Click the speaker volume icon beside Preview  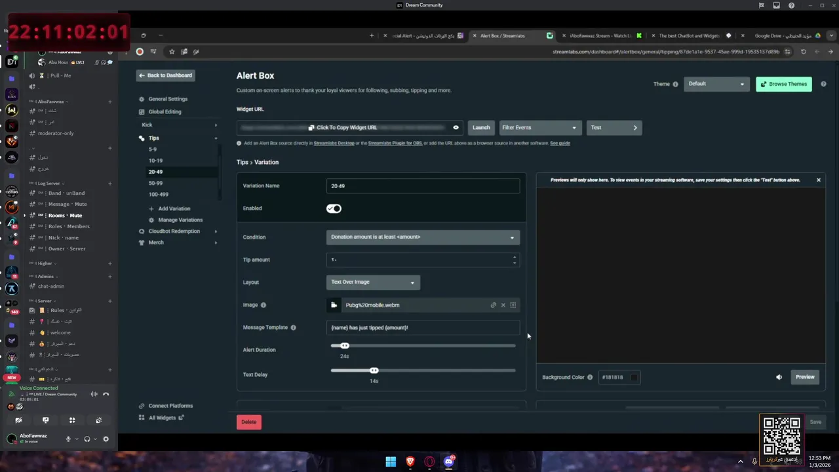pos(779,377)
